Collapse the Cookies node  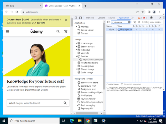[76, 56]
